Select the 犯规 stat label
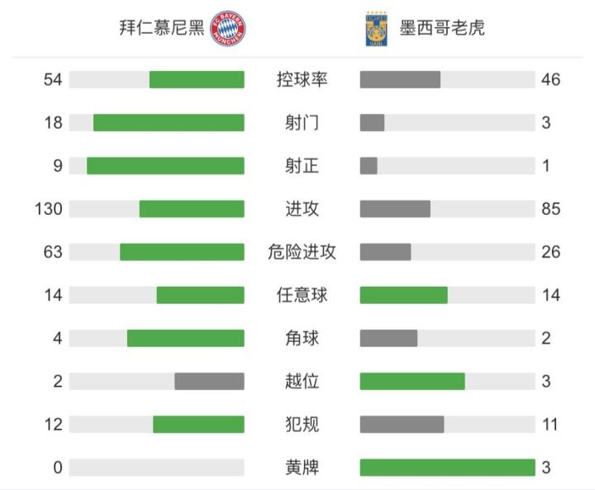Viewport: 595px width, 490px height. point(302,425)
